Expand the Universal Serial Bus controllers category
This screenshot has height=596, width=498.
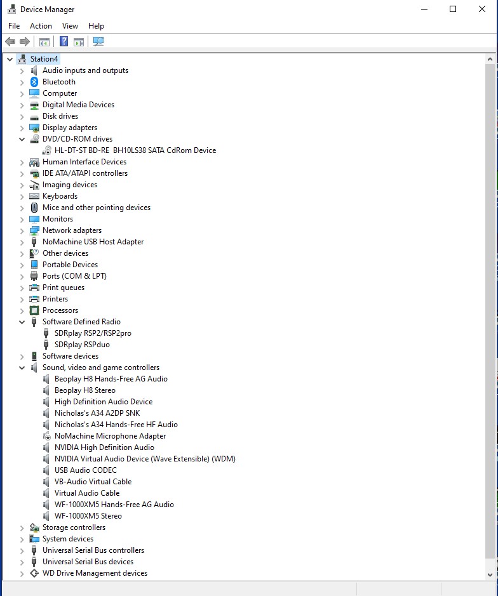click(x=22, y=551)
